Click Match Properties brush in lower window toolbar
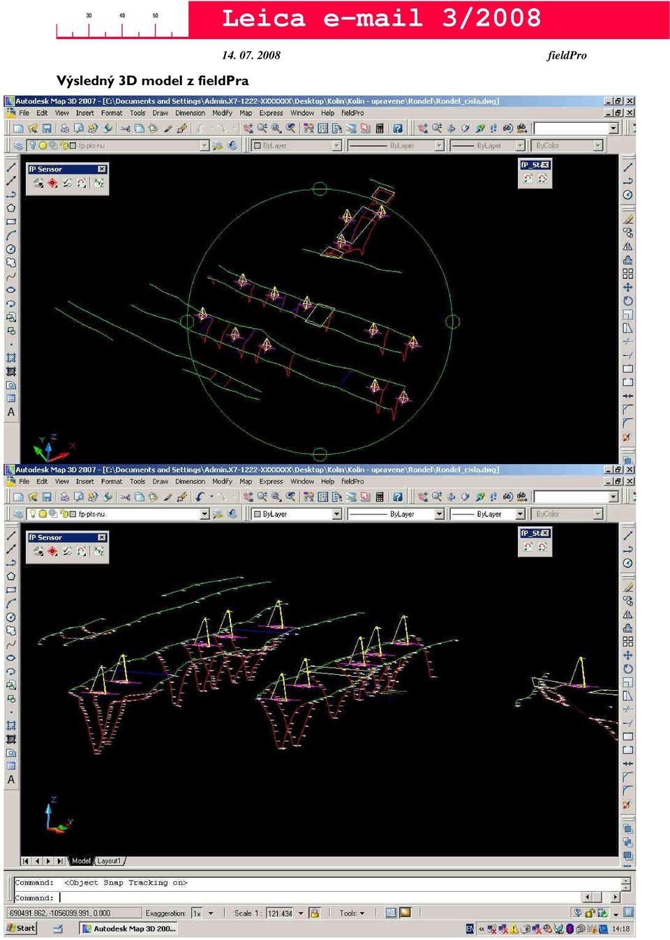 coord(182,497)
